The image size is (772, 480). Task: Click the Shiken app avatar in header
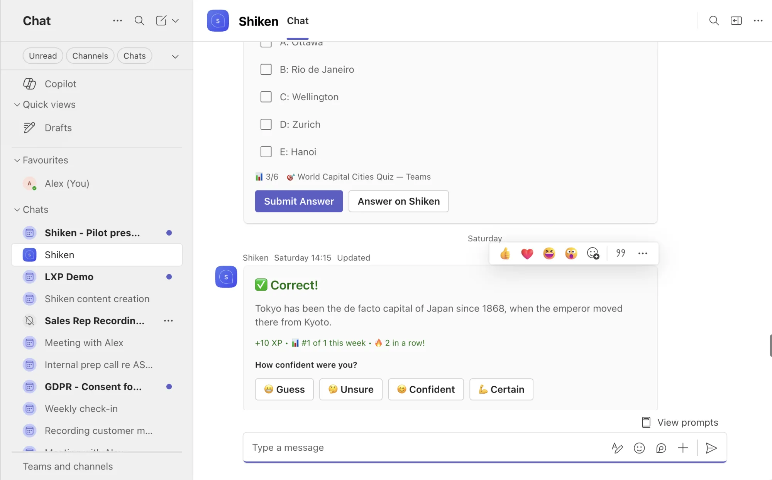point(218,20)
